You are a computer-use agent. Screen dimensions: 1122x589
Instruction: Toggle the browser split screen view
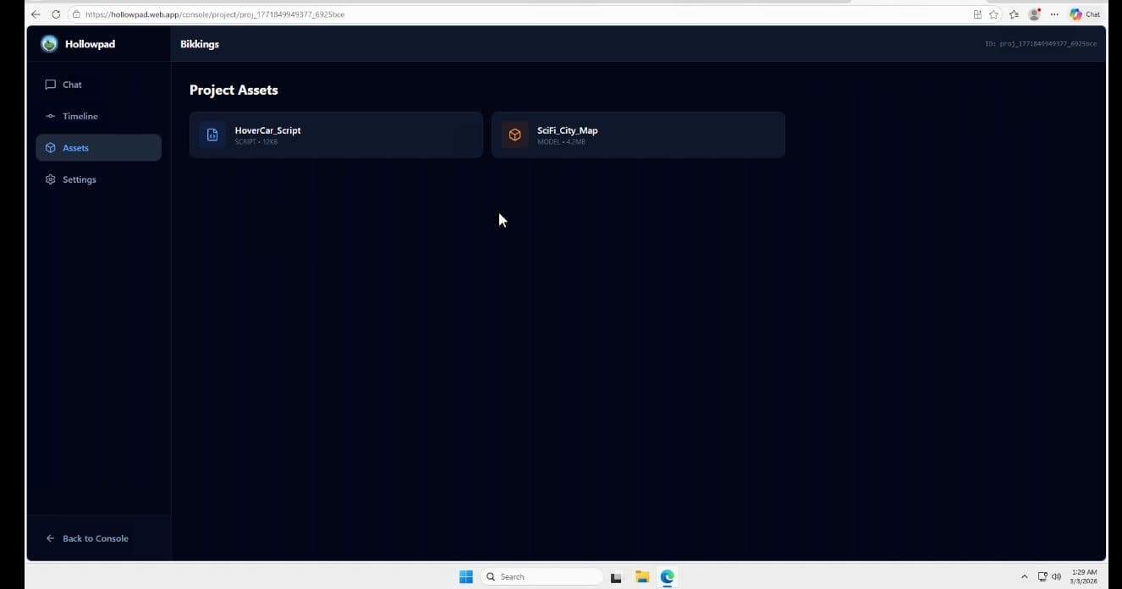[x=977, y=14]
